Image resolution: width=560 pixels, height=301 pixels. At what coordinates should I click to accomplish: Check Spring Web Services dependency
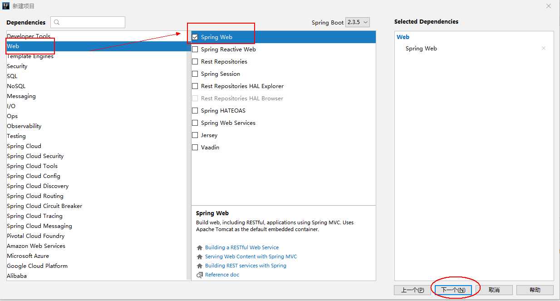[x=195, y=123]
